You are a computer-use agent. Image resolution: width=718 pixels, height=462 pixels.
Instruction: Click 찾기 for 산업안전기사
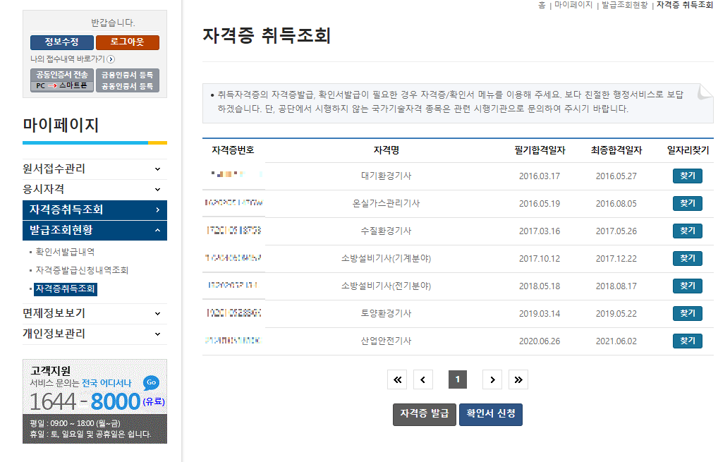[686, 341]
